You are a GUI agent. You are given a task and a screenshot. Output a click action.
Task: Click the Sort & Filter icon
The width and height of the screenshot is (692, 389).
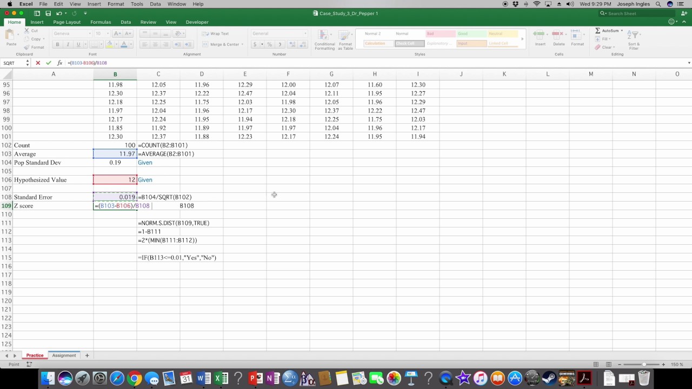tap(634, 36)
